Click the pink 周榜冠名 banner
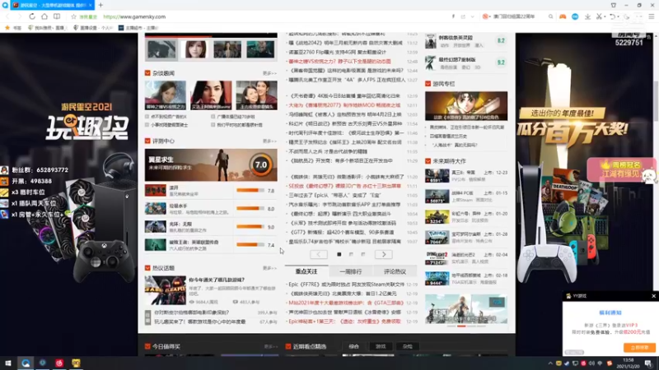The image size is (659, 370). click(x=621, y=169)
